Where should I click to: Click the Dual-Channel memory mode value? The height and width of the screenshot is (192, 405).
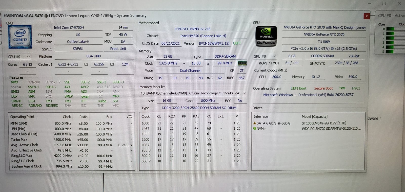pos(190,71)
